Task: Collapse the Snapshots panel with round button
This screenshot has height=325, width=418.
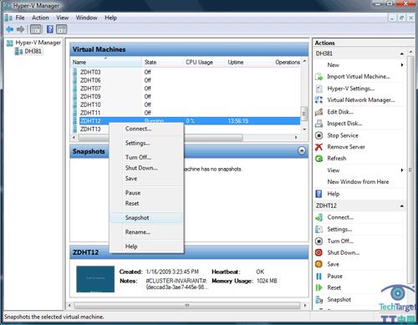Action: 302,150
